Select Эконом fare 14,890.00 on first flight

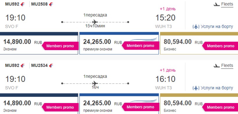pos(39,43)
